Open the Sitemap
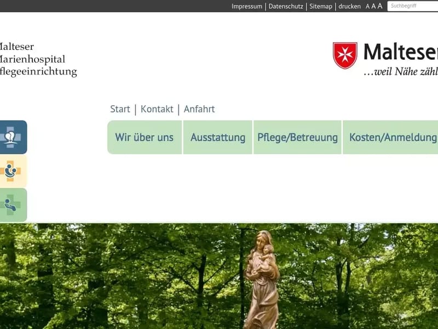Viewport: 438px width, 329px height. point(320,7)
